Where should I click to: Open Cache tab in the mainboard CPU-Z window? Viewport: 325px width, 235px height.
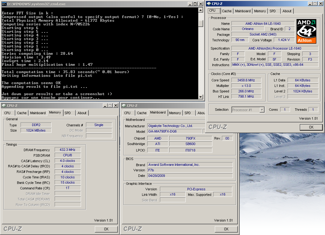tap(141, 113)
